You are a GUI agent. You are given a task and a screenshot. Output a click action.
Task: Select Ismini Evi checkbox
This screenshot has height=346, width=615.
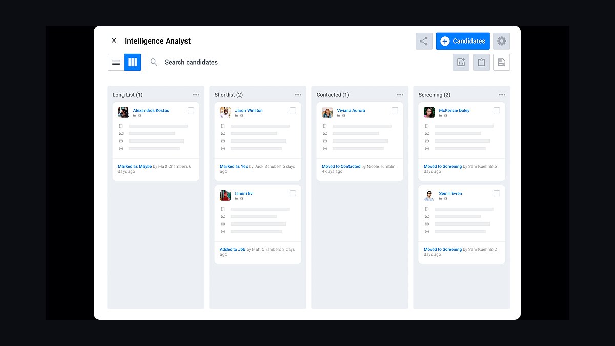tap(293, 193)
